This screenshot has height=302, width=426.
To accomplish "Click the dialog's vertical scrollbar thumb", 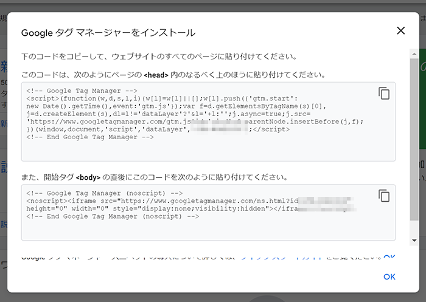I will point(414,139).
